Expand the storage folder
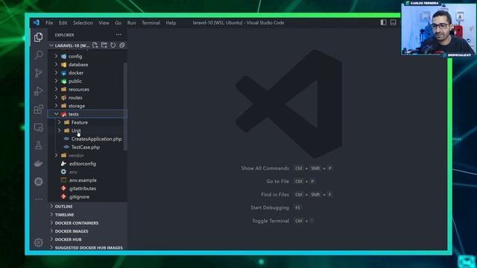 (88, 106)
